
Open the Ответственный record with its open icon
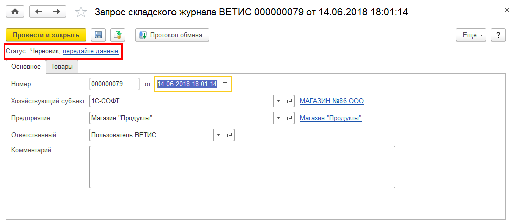(x=229, y=135)
